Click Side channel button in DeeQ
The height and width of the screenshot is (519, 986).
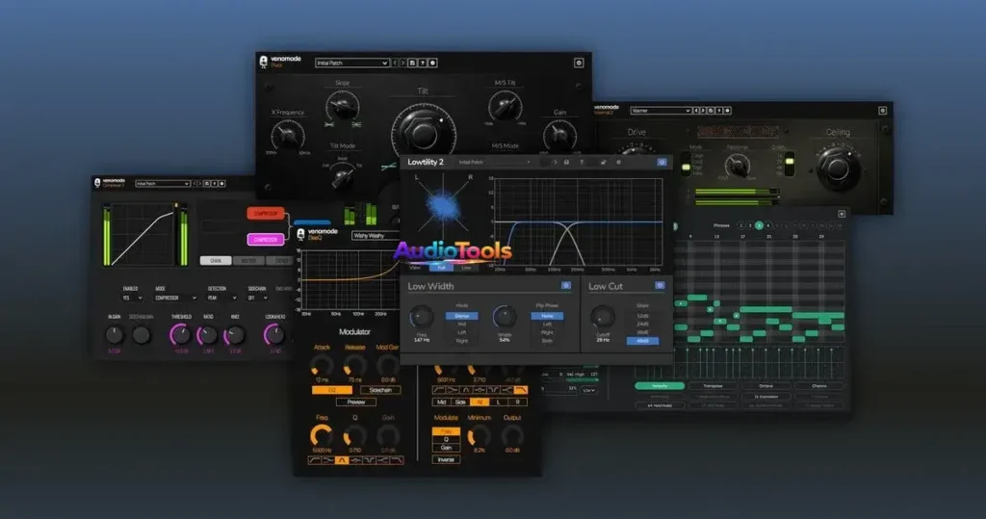click(x=460, y=402)
